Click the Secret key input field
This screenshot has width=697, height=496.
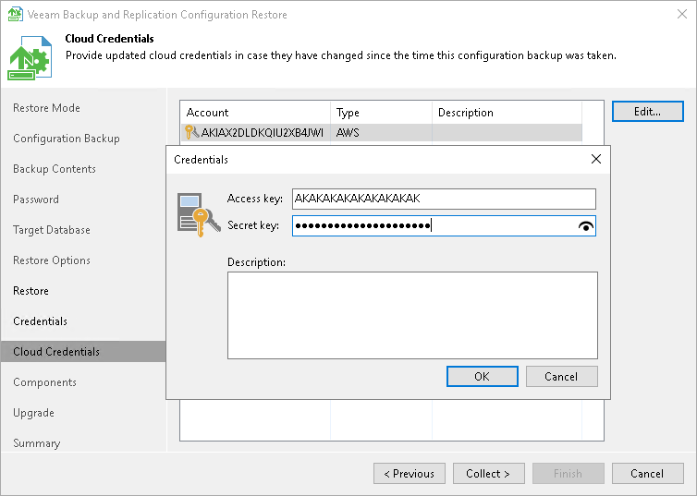pos(444,226)
